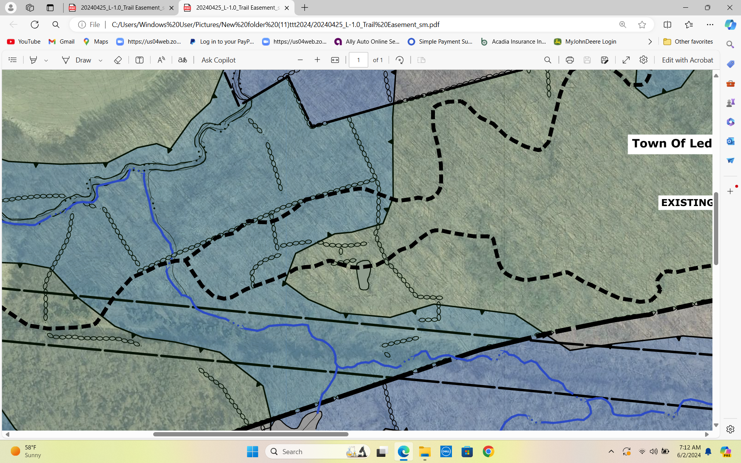
Task: Expand hidden favorites bar overflow chevron
Action: point(650,42)
